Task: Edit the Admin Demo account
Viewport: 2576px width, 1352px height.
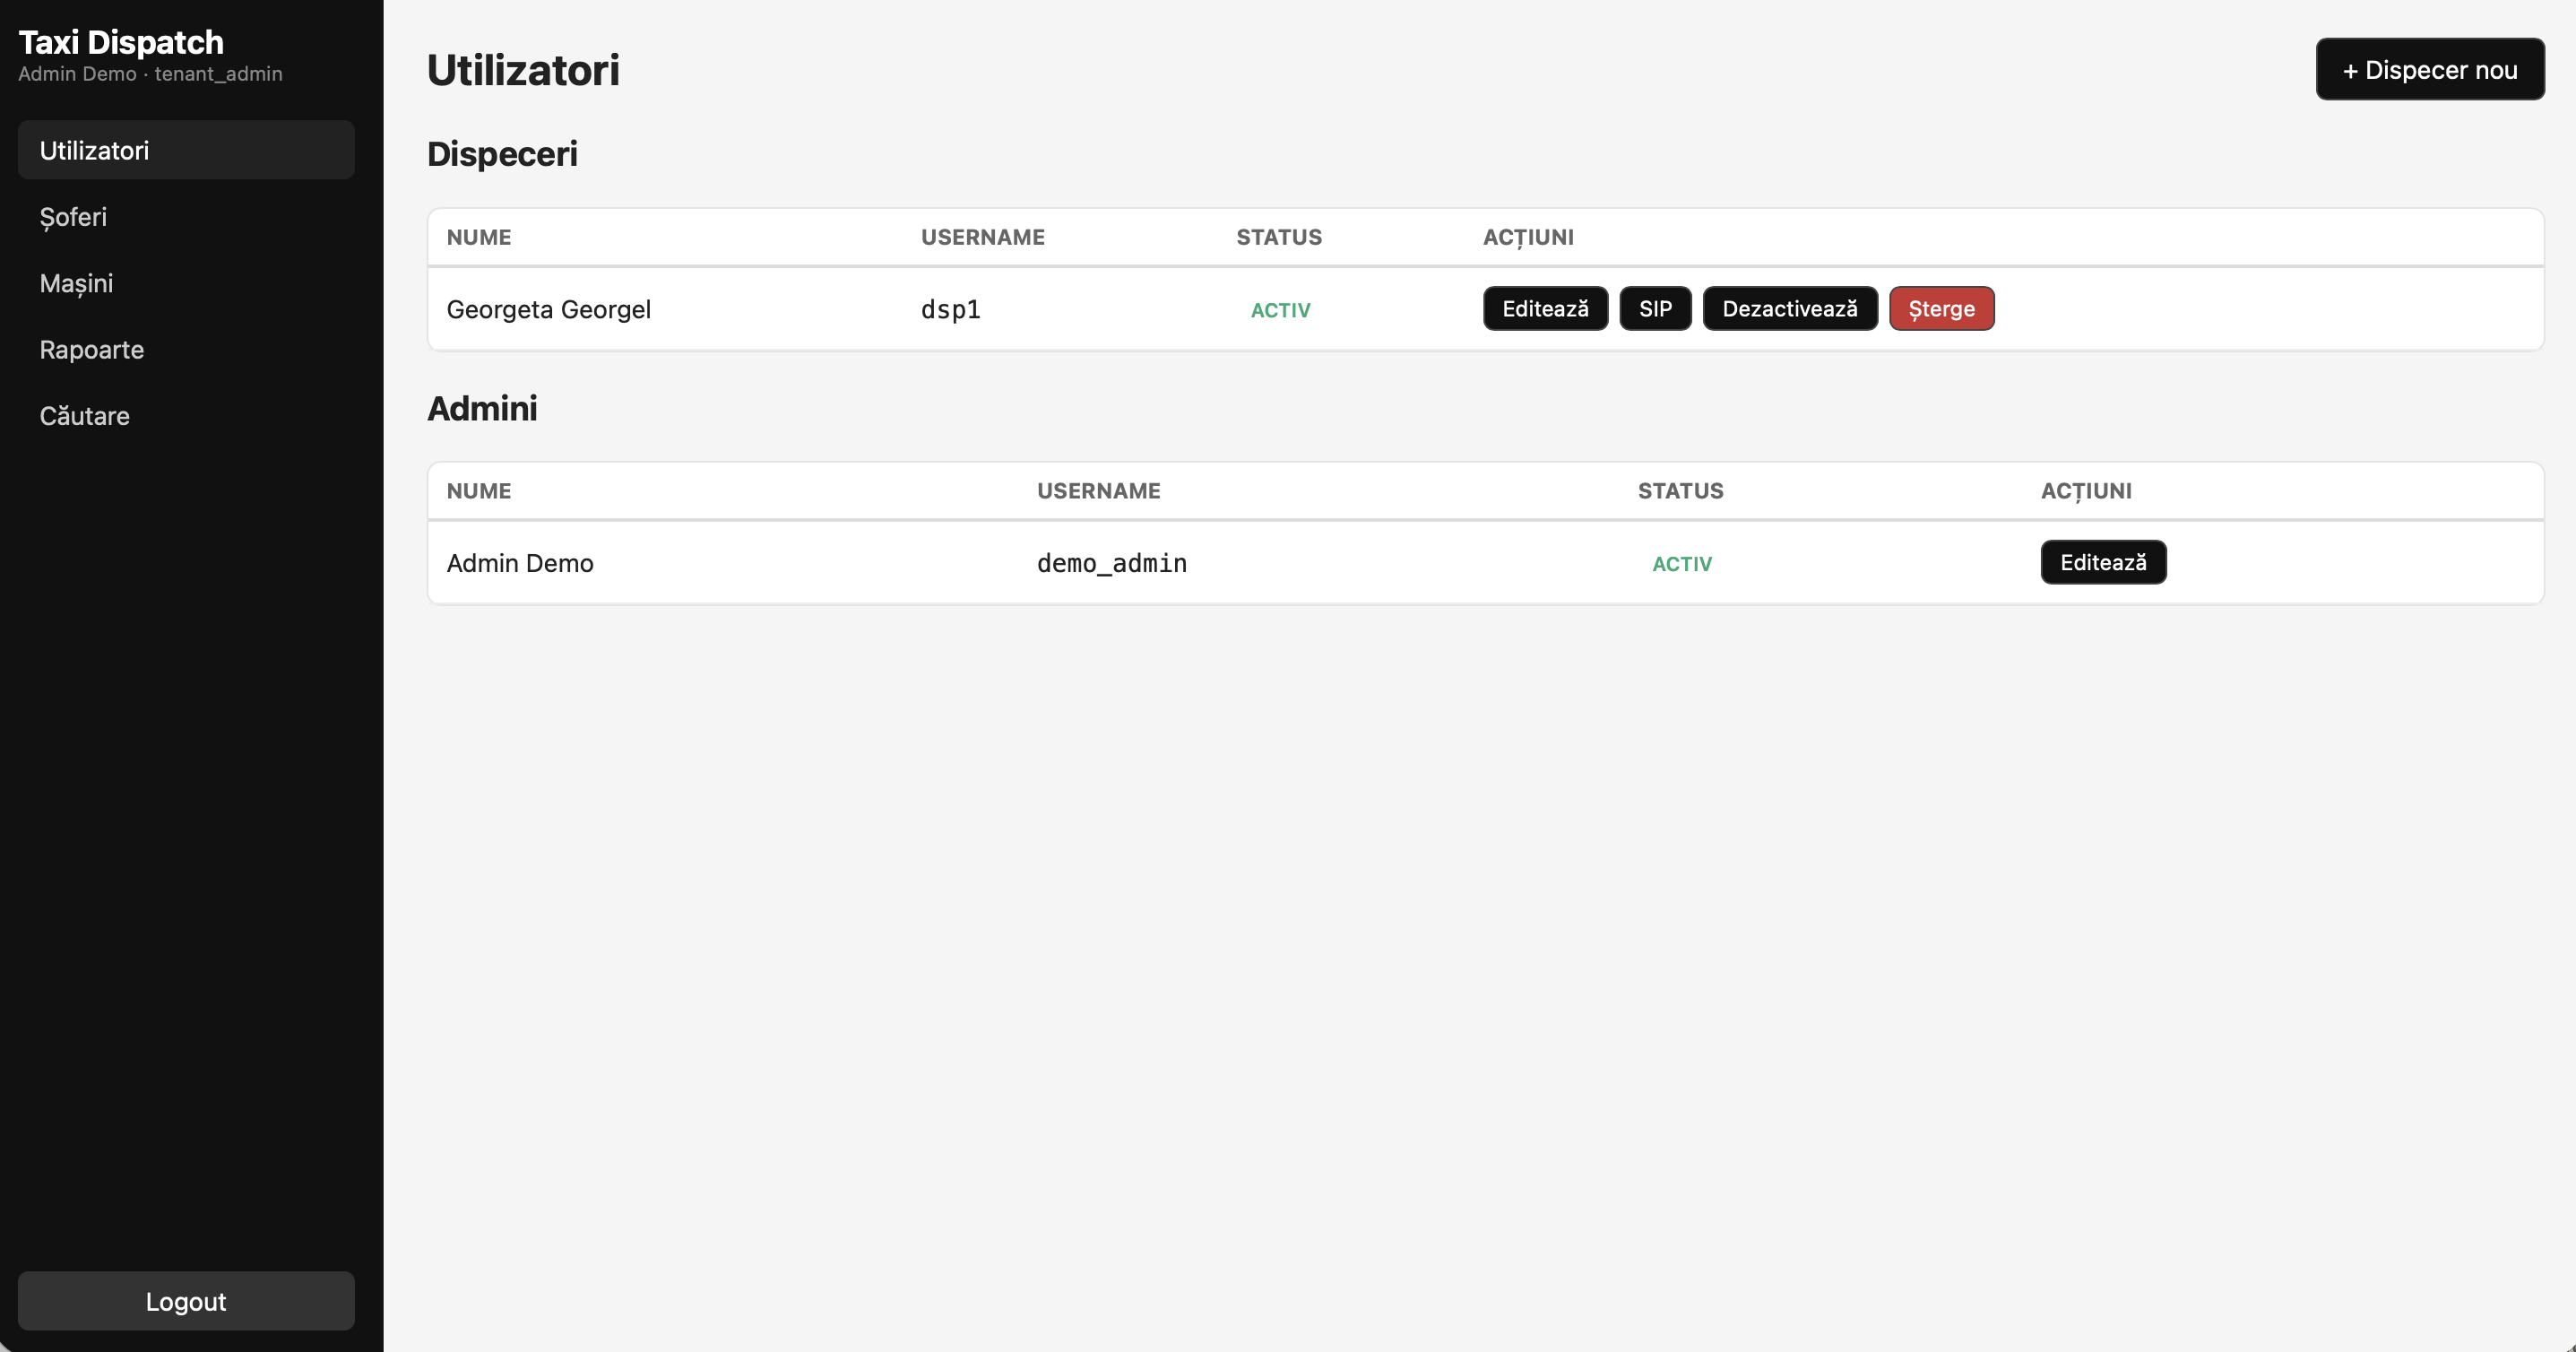Action: pyautogui.click(x=2102, y=562)
